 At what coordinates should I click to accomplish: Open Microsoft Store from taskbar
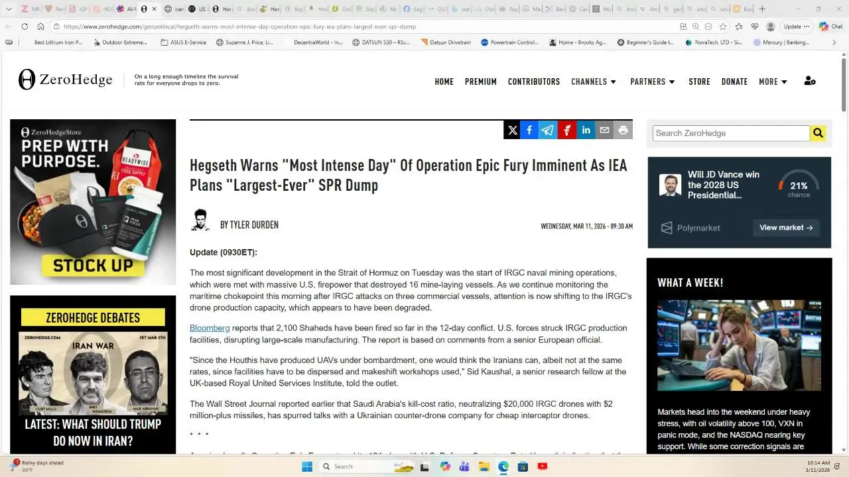[x=523, y=466]
